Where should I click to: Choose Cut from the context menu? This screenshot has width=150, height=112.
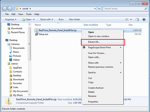coord(103,78)
